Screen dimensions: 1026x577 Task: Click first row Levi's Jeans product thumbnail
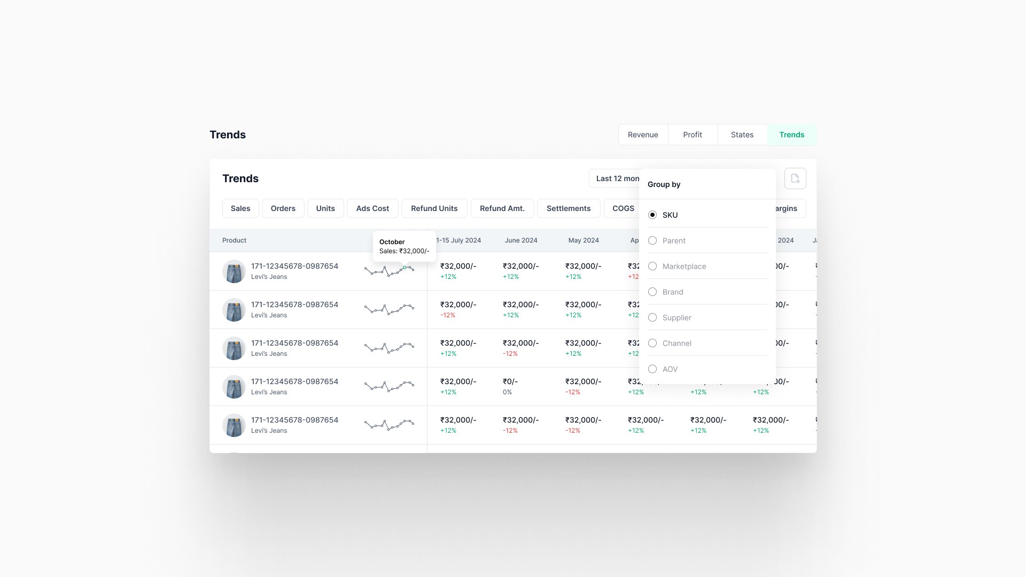(x=234, y=271)
